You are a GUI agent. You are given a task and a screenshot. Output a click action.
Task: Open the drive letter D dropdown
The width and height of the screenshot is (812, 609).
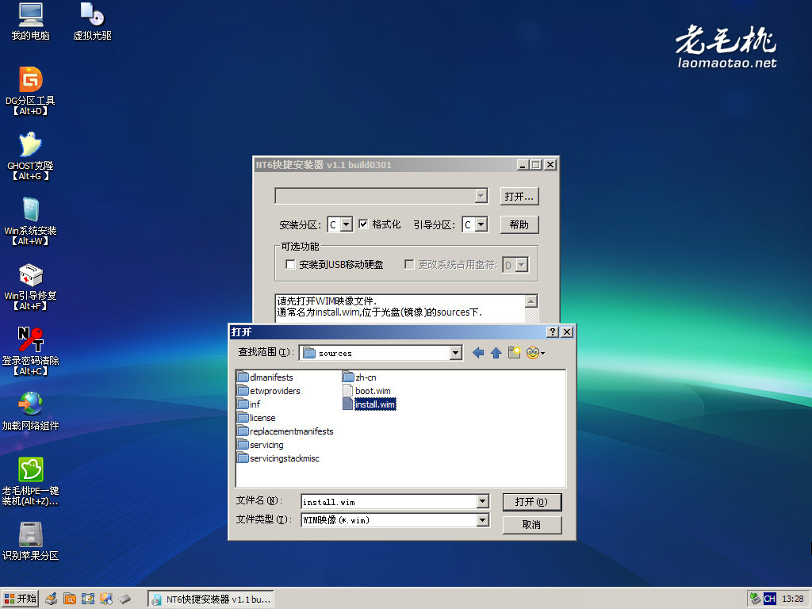[x=522, y=265]
